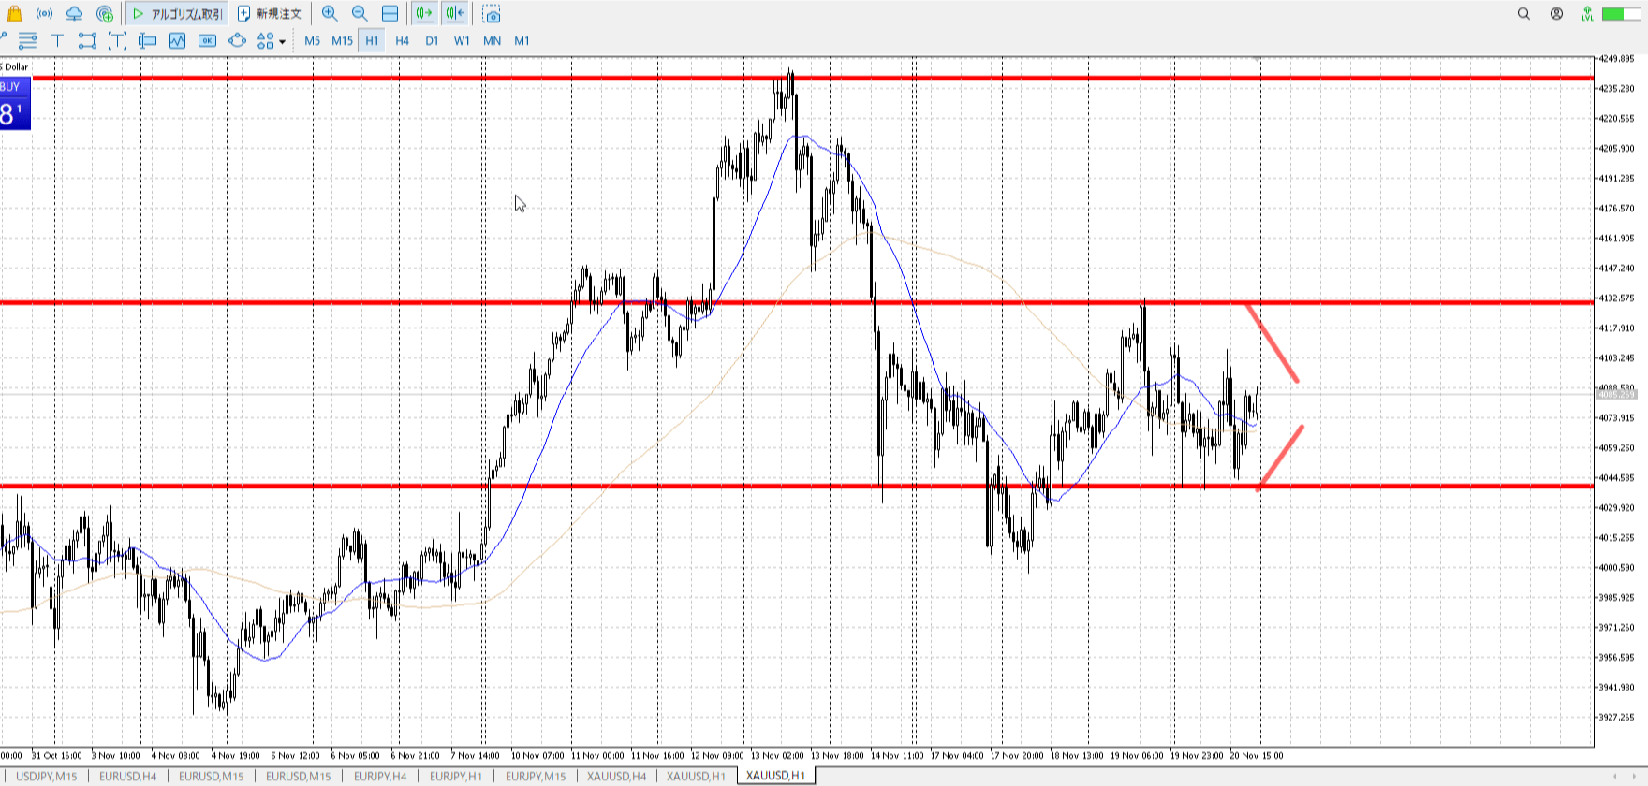Click the zoom in magnifier icon

(330, 13)
